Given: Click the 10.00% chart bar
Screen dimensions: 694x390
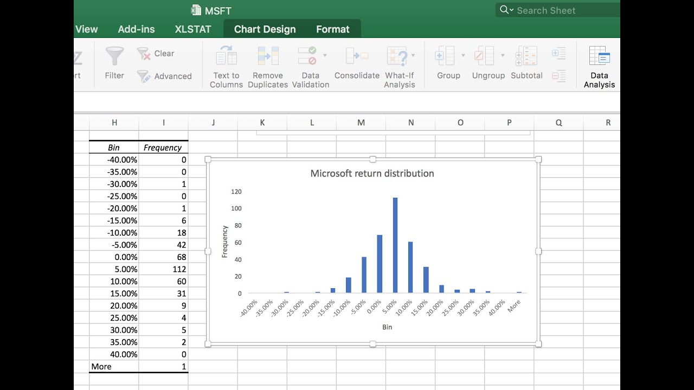Looking at the screenshot, I should 410,268.
